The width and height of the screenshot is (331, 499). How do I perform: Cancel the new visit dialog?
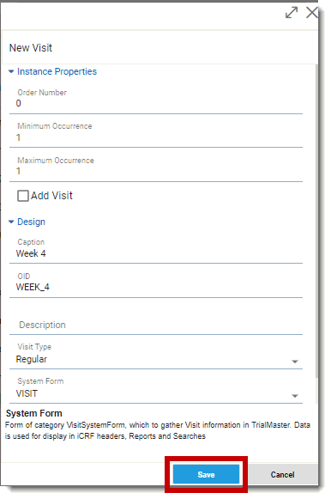click(x=282, y=474)
